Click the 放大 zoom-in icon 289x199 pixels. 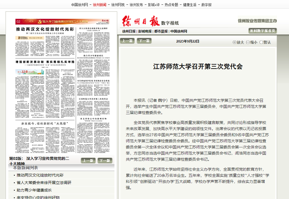[x=235, y=42]
